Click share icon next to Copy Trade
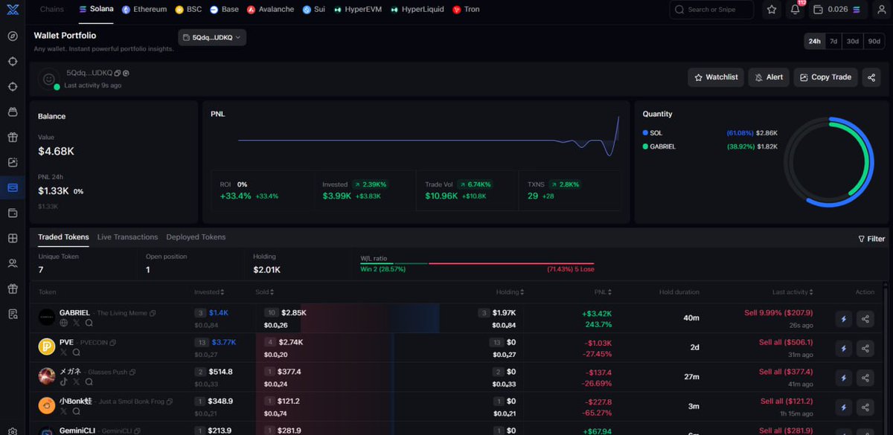The height and width of the screenshot is (435, 893). point(871,77)
